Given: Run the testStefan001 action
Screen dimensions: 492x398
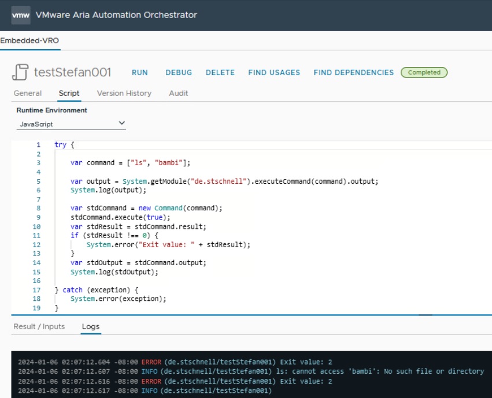Looking at the screenshot, I should (x=140, y=72).
